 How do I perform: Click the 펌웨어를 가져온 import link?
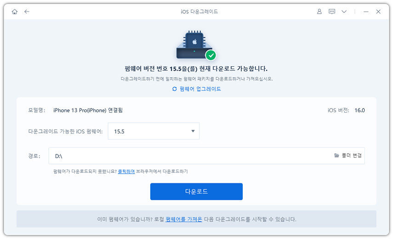[x=184, y=219]
